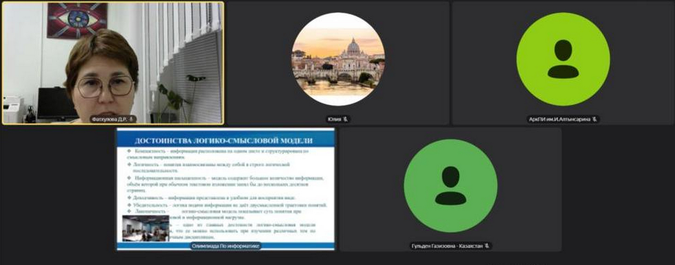
Task: Click the Гульден Газизовна - Казахстан name label
Action: pyautogui.click(x=447, y=246)
